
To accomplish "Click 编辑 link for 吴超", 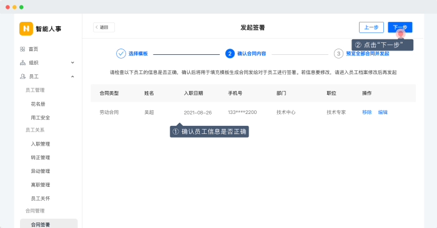I will tap(383, 112).
